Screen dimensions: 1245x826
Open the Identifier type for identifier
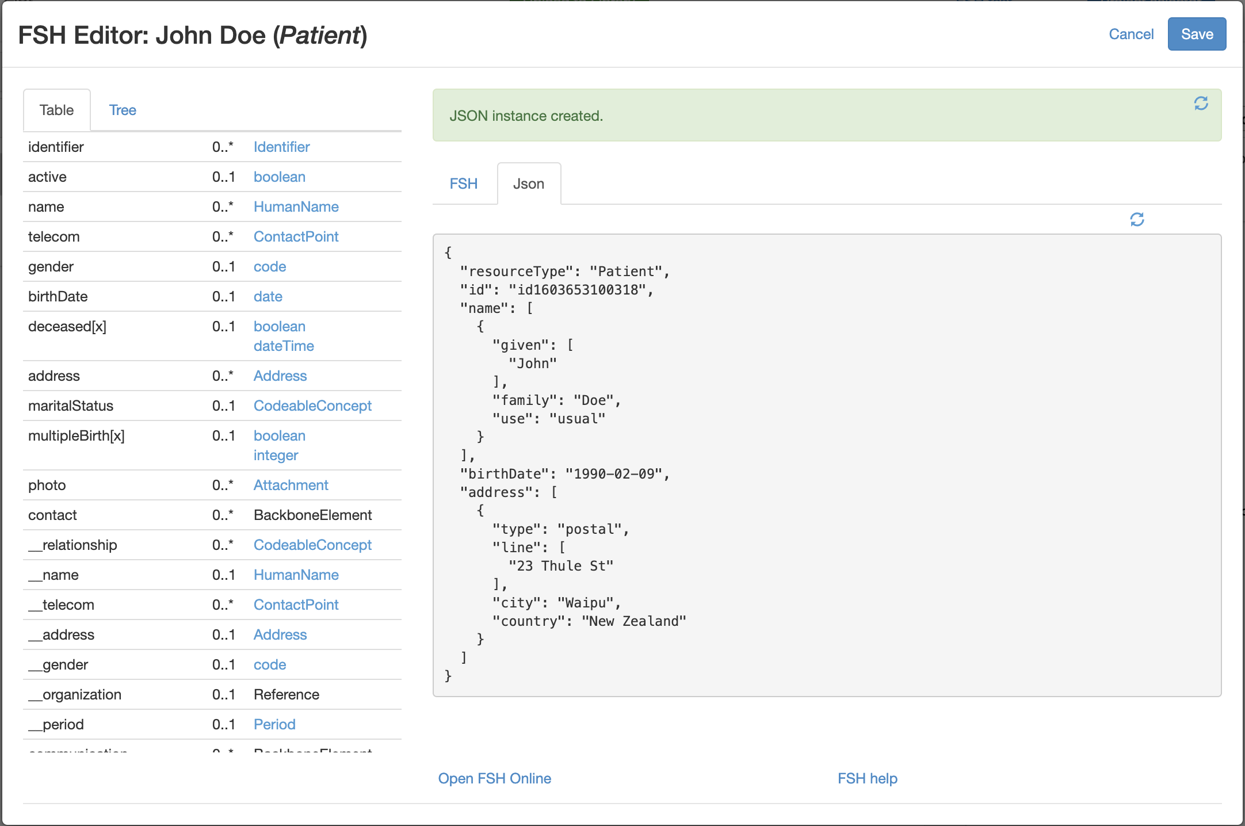coord(281,147)
